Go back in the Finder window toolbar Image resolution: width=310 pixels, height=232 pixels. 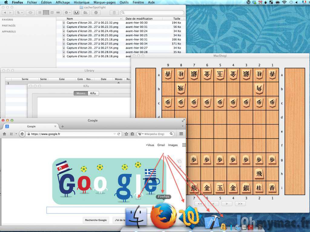pyautogui.click(x=5, y=13)
